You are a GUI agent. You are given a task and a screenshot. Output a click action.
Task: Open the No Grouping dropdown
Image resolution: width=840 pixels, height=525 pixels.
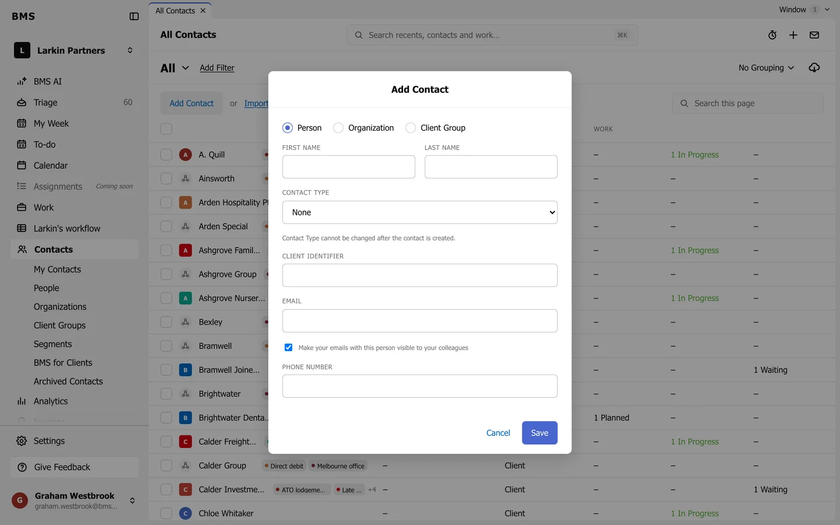[x=766, y=68]
